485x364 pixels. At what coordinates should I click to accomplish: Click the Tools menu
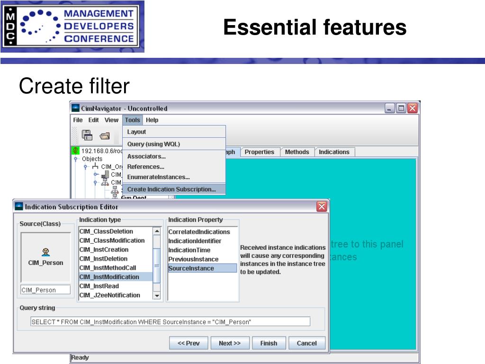133,120
